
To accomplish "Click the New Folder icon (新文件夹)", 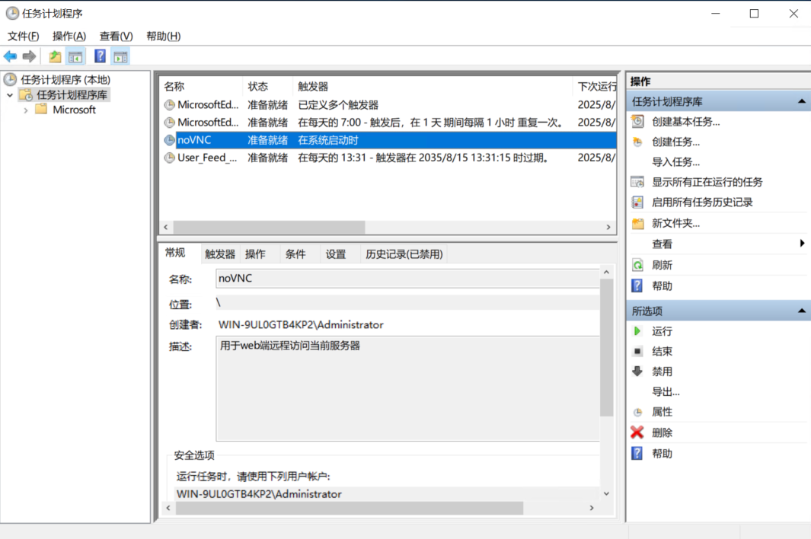I will click(637, 224).
